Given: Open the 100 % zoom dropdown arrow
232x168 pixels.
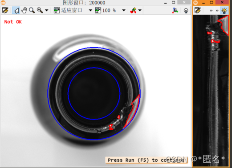Looking at the screenshot, I should 124,10.
